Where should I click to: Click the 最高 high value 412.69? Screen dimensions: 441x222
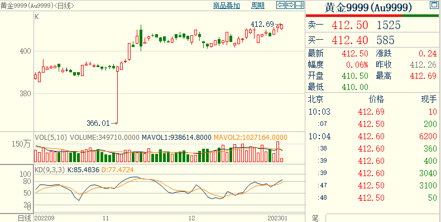(x=424, y=76)
